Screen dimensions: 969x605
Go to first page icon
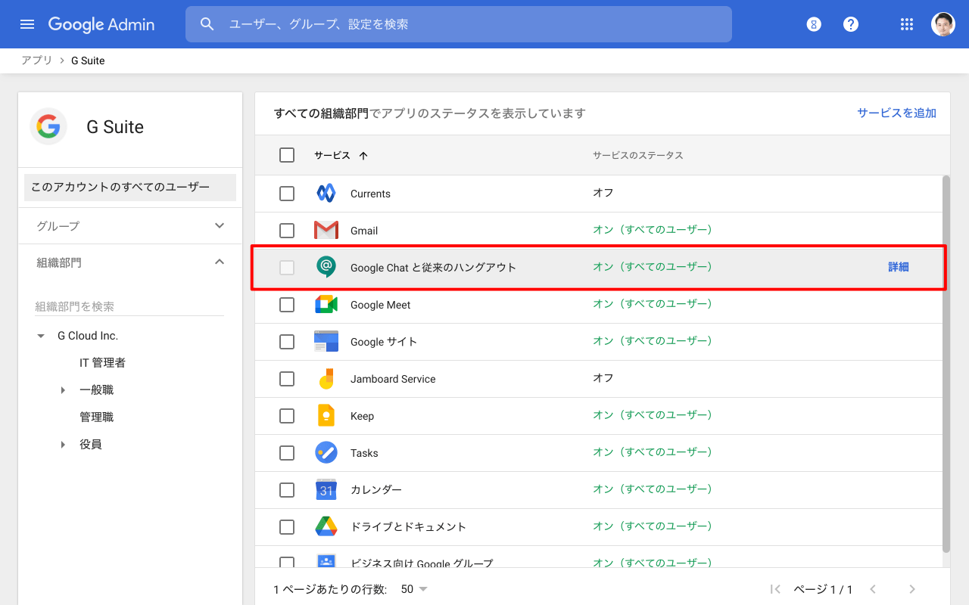(x=775, y=589)
